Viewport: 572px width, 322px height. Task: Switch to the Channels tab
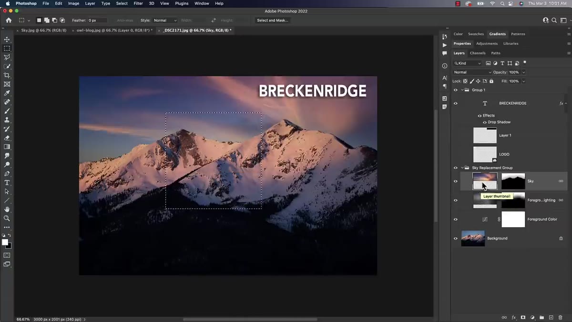(478, 53)
